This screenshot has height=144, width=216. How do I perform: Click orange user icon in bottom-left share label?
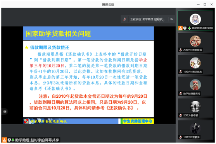click(4, 140)
